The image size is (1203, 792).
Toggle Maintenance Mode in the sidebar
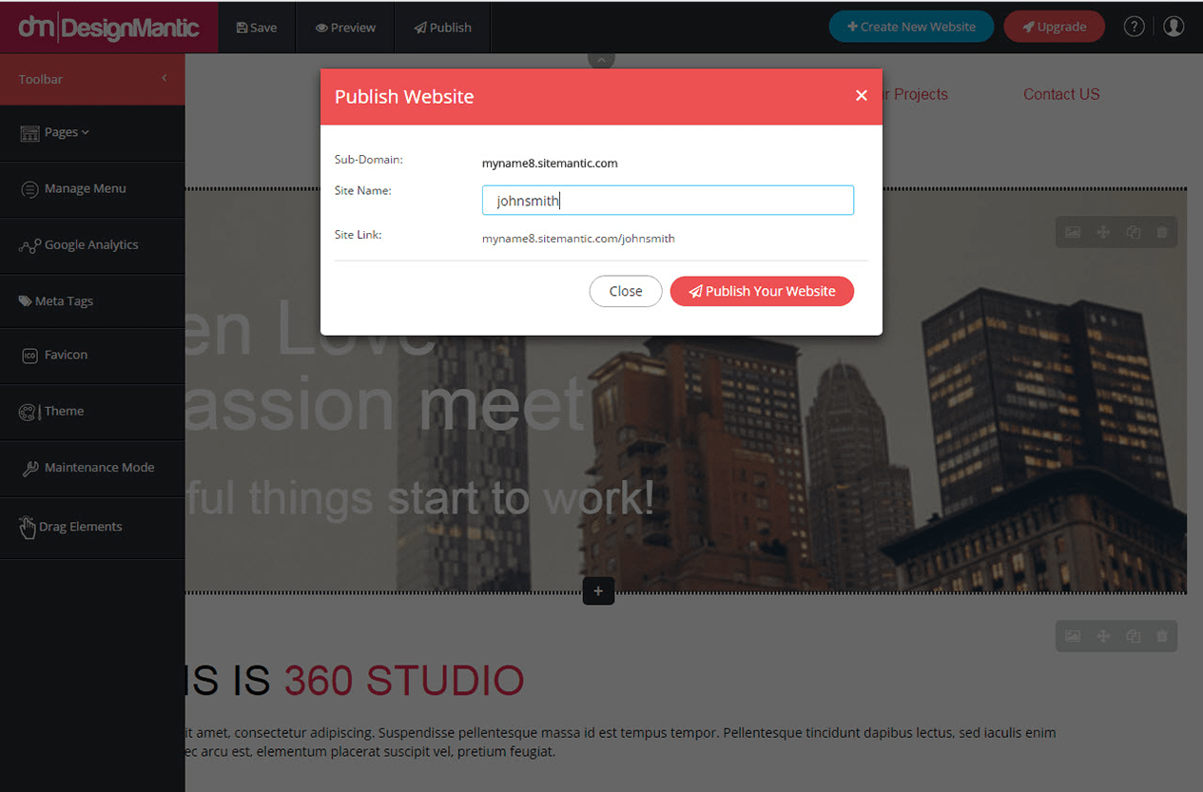98,468
